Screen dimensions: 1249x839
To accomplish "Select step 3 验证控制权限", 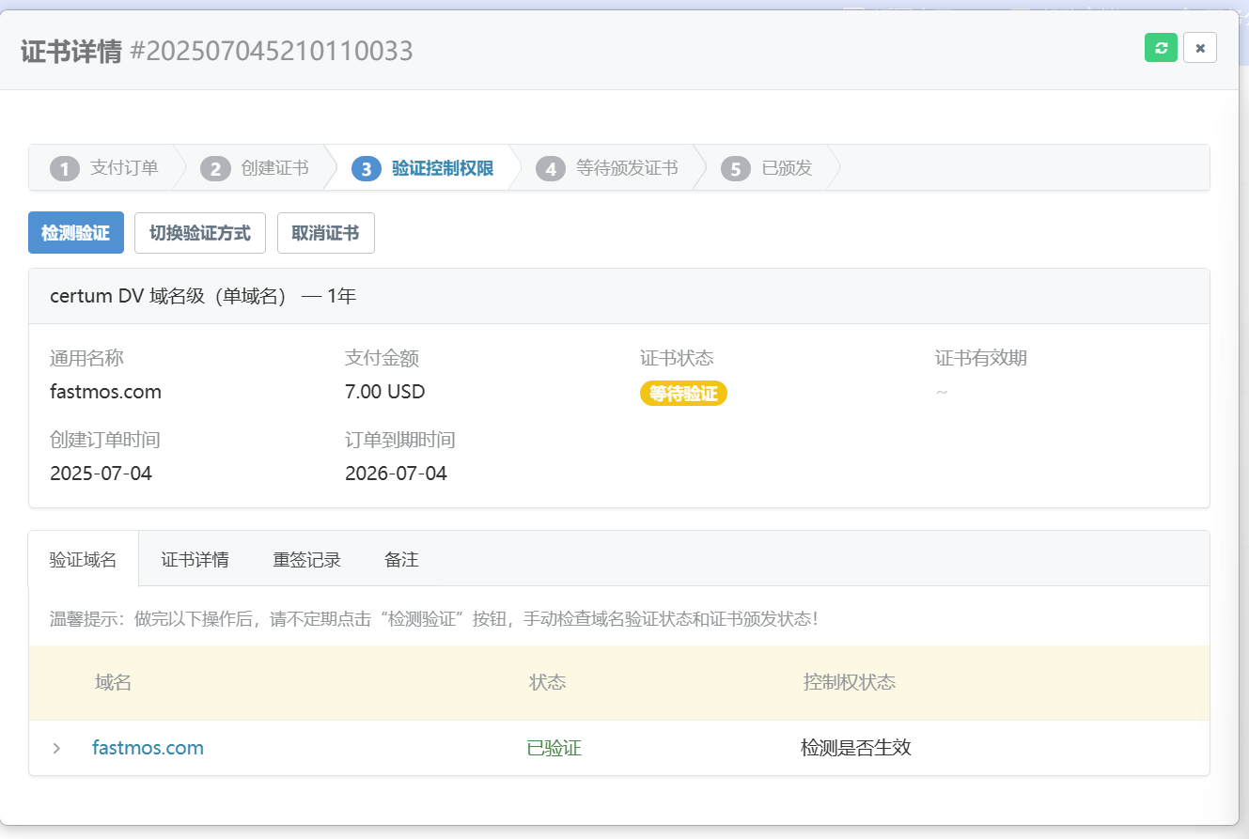I will (423, 168).
